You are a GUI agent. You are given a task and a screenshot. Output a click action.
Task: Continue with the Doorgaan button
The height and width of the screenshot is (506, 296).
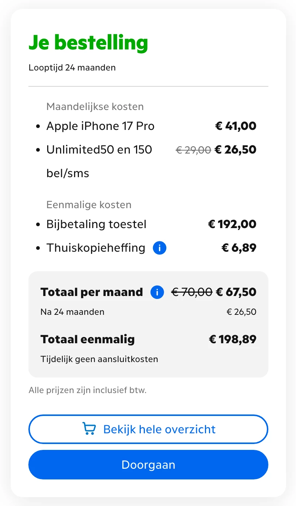(x=148, y=465)
